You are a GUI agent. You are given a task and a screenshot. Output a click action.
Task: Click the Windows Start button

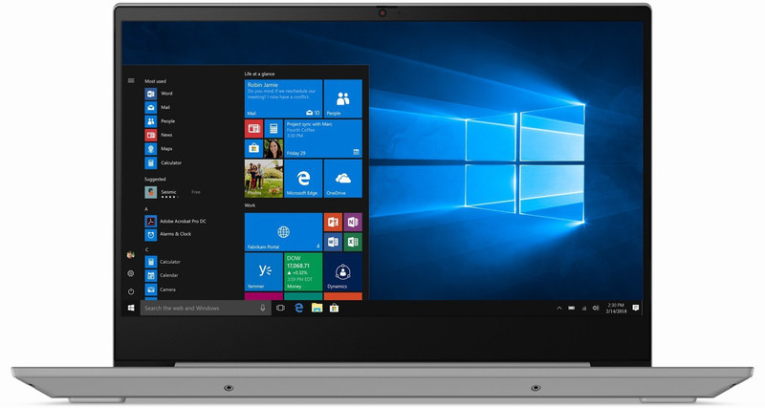[x=131, y=309]
